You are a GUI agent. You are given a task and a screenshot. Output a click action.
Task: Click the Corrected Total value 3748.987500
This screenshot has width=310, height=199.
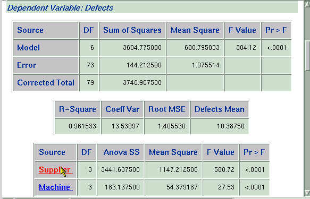pos(142,83)
